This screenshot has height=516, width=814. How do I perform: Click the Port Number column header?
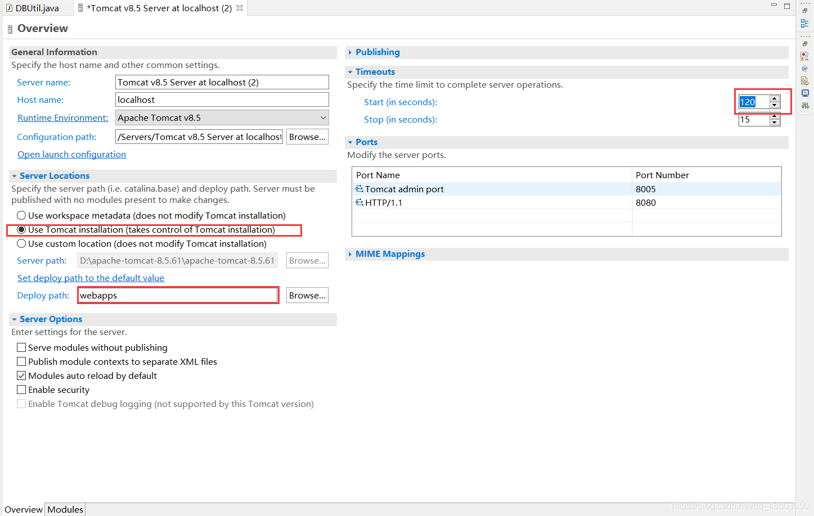pyautogui.click(x=707, y=175)
